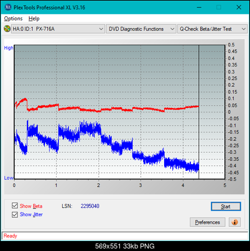Click the 0.5 top scale value
The height and width of the screenshot is (251, 250).
pos(231,45)
